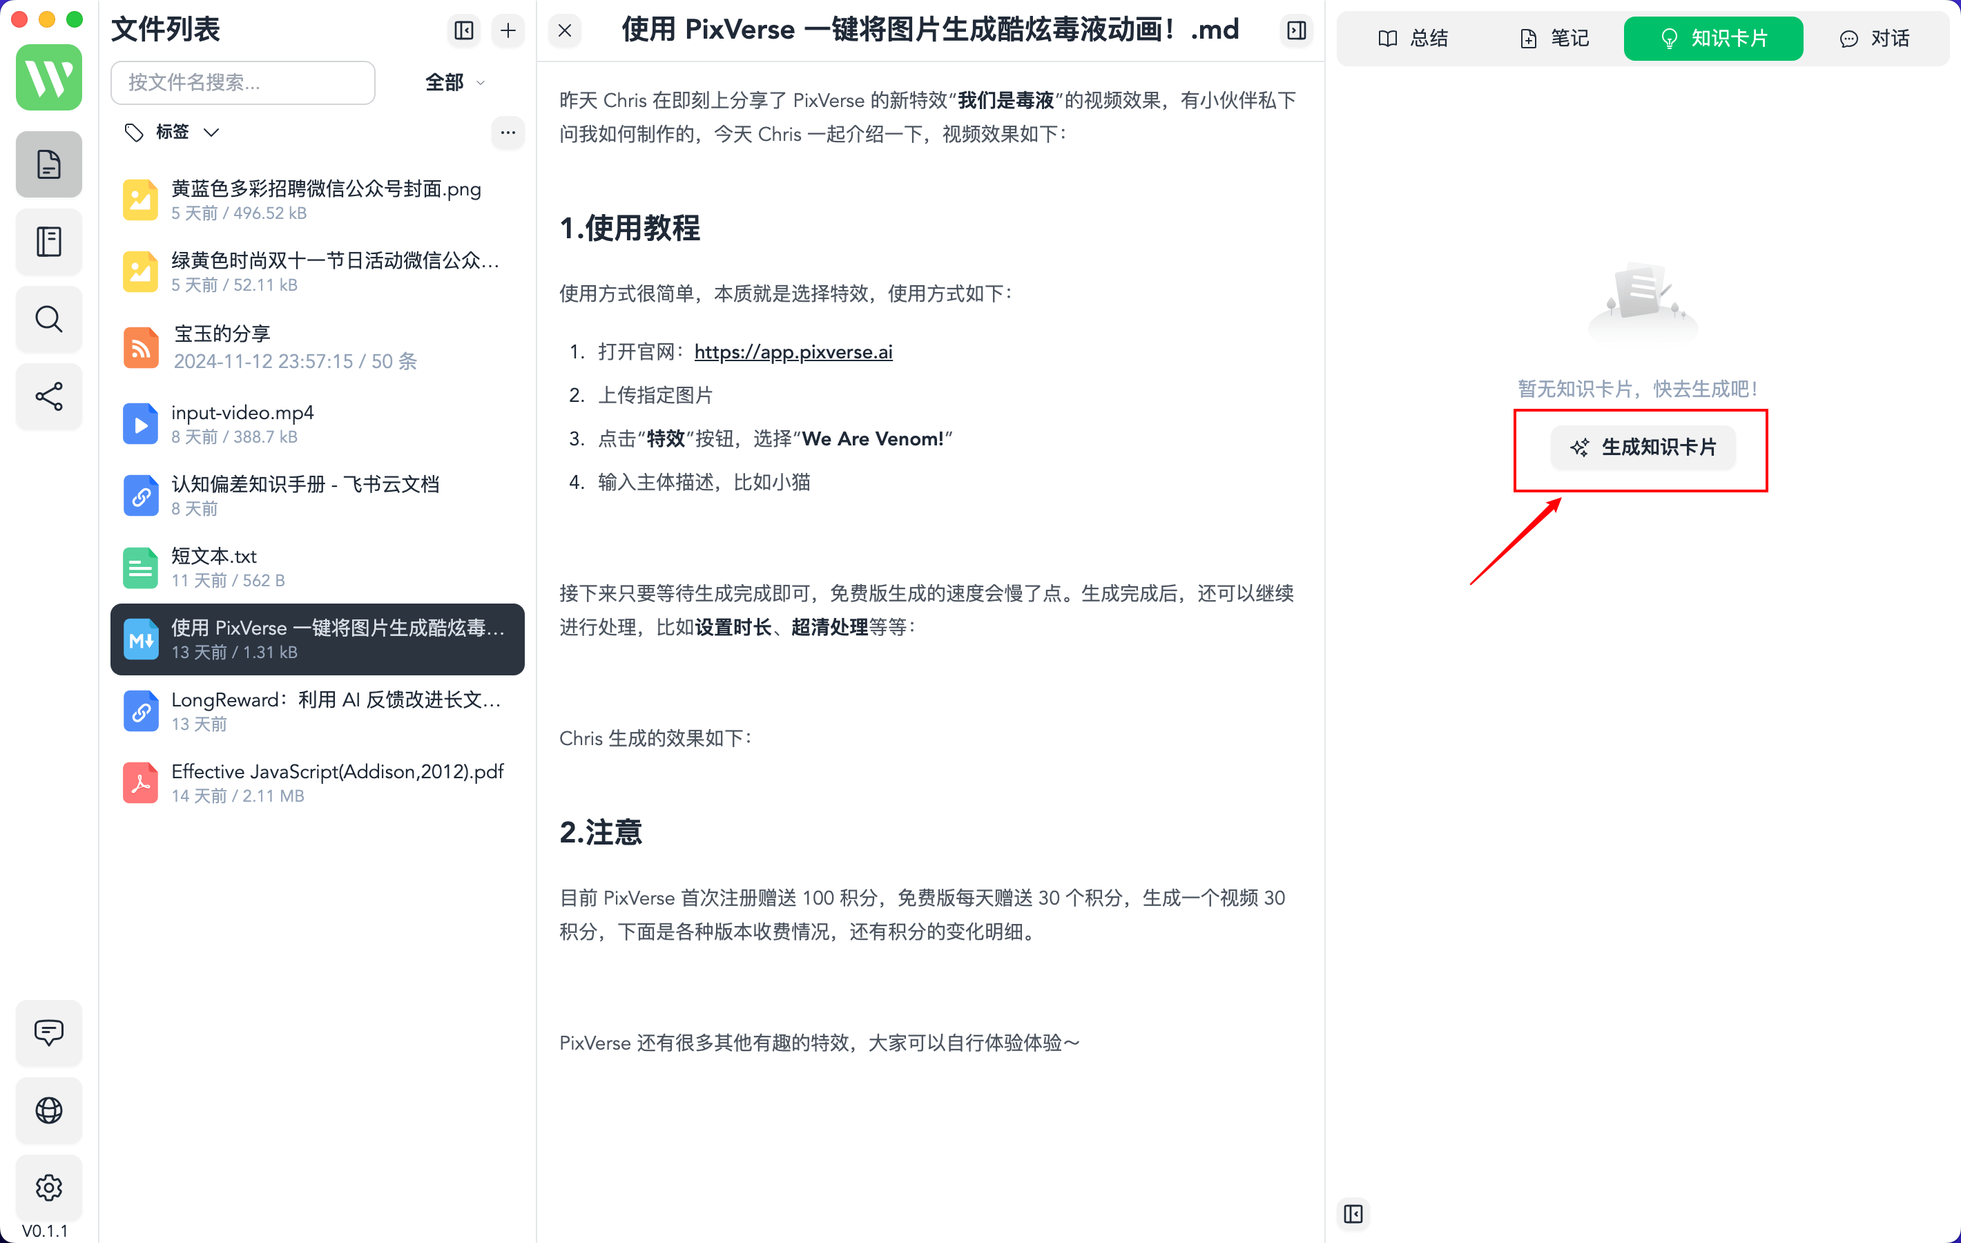Select feed 宝玉的分享
Viewport: 1961px width, 1243px height.
click(x=317, y=348)
